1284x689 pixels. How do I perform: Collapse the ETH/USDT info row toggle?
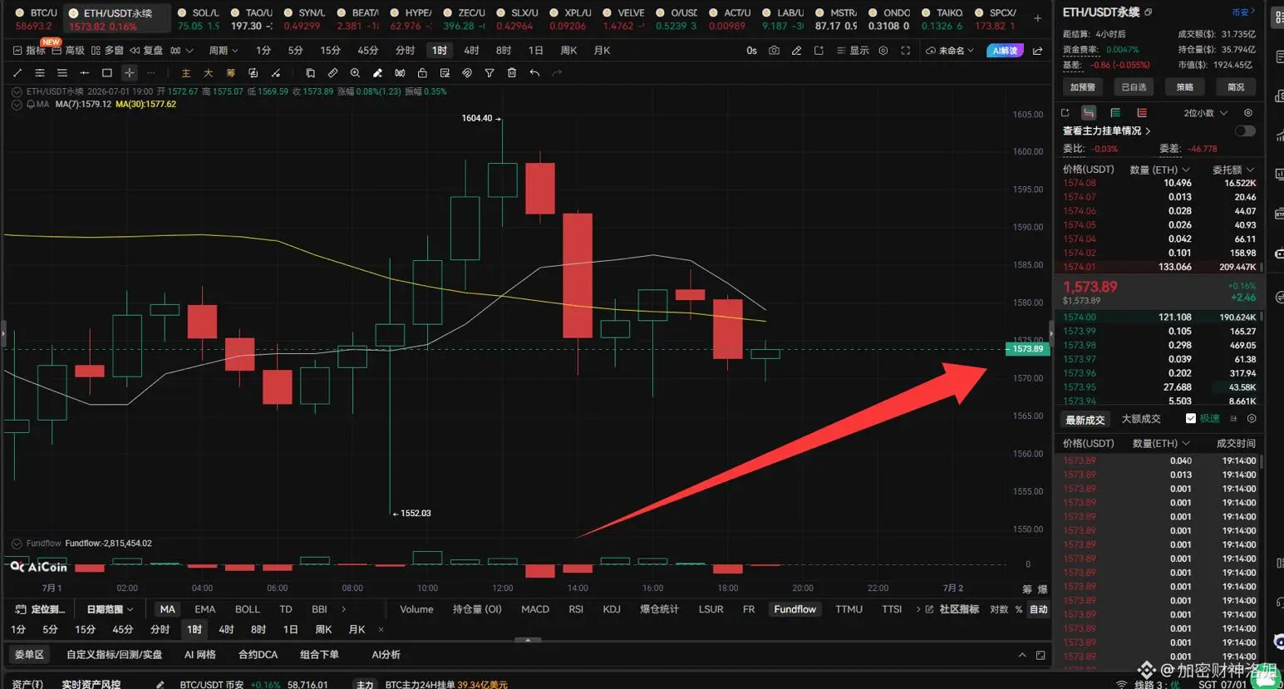pos(17,91)
